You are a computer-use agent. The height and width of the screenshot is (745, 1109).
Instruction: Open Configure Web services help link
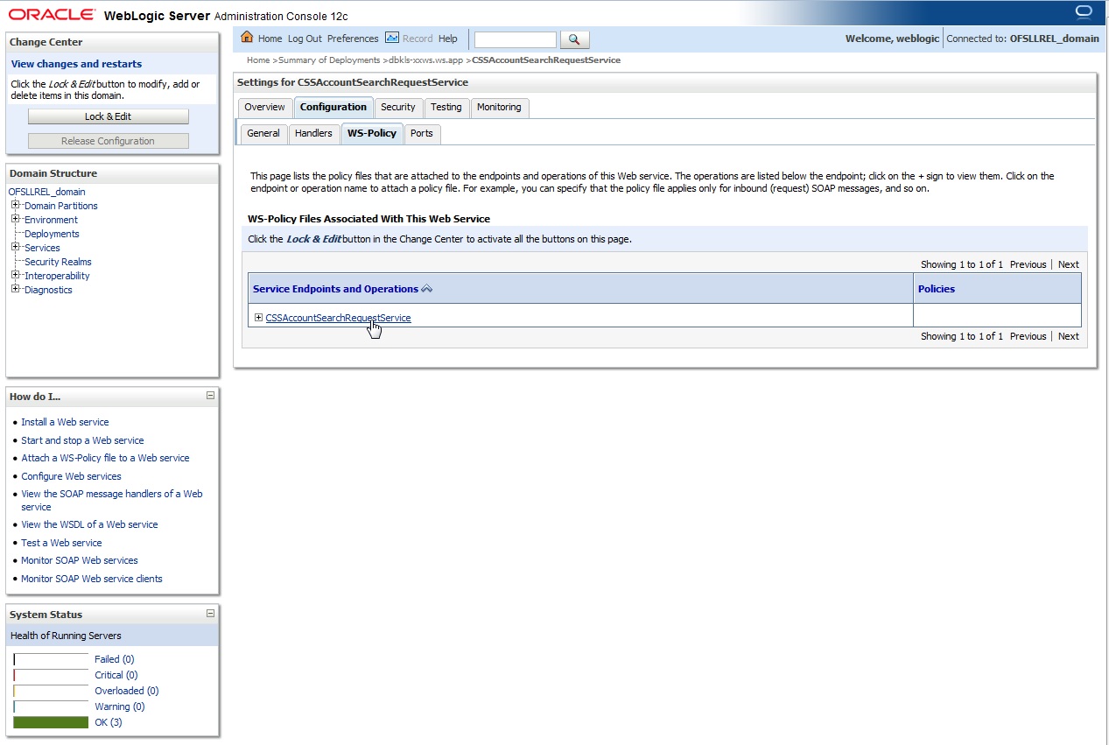[71, 476]
